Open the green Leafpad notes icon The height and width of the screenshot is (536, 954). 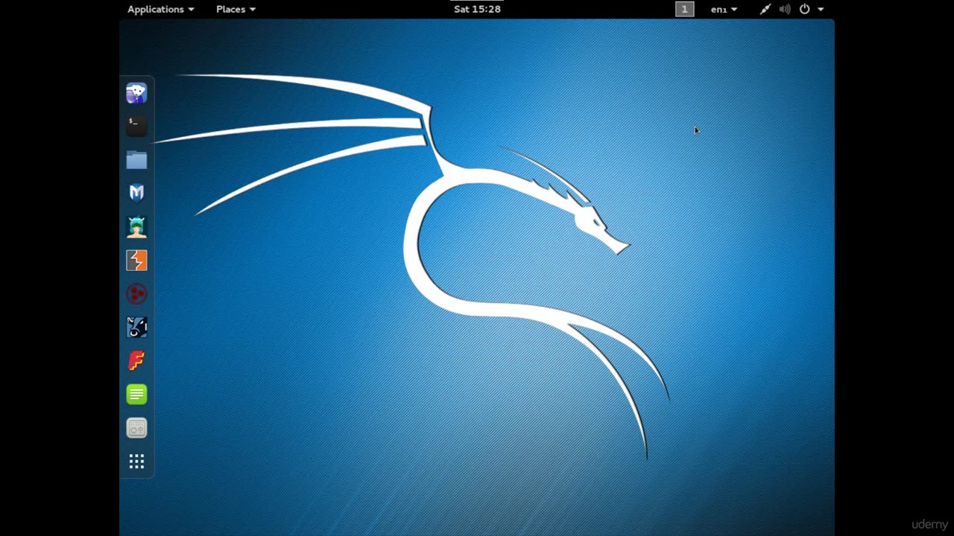point(136,394)
